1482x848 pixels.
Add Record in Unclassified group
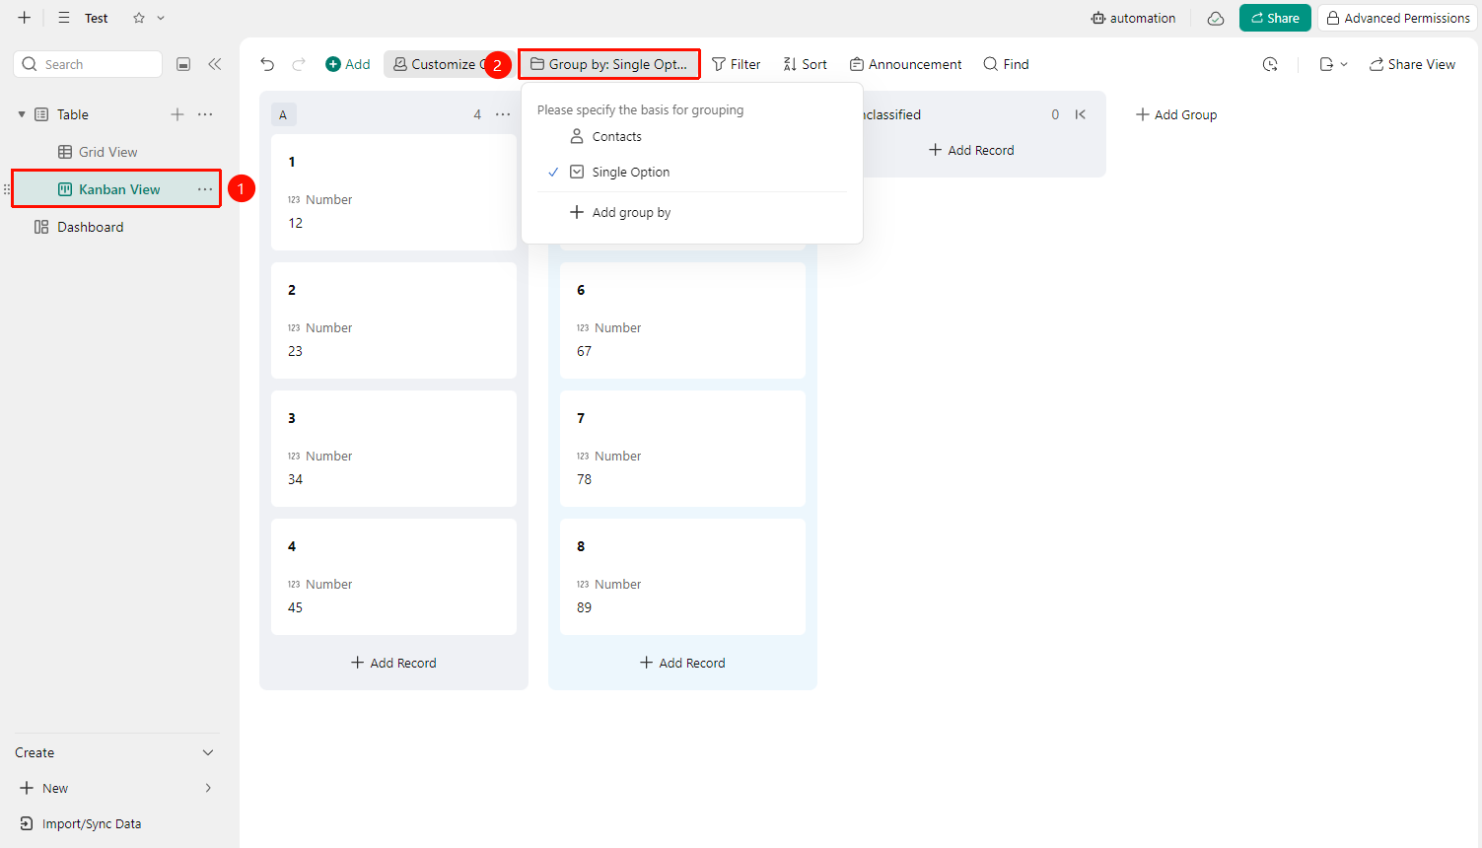pos(971,150)
